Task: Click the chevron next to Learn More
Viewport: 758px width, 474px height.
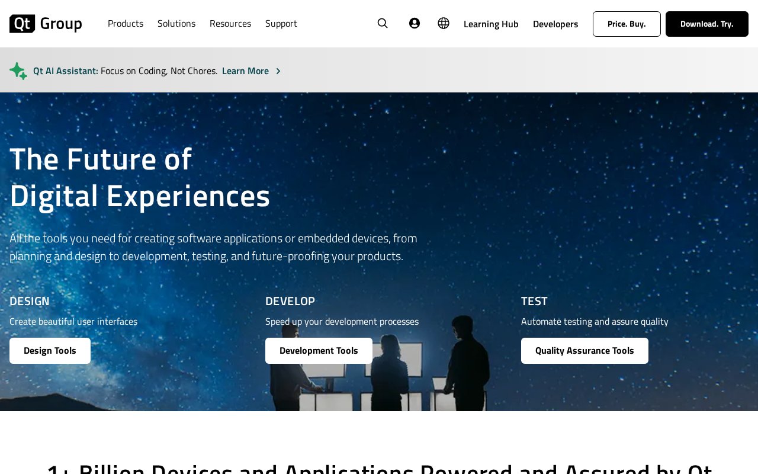Action: 278,71
